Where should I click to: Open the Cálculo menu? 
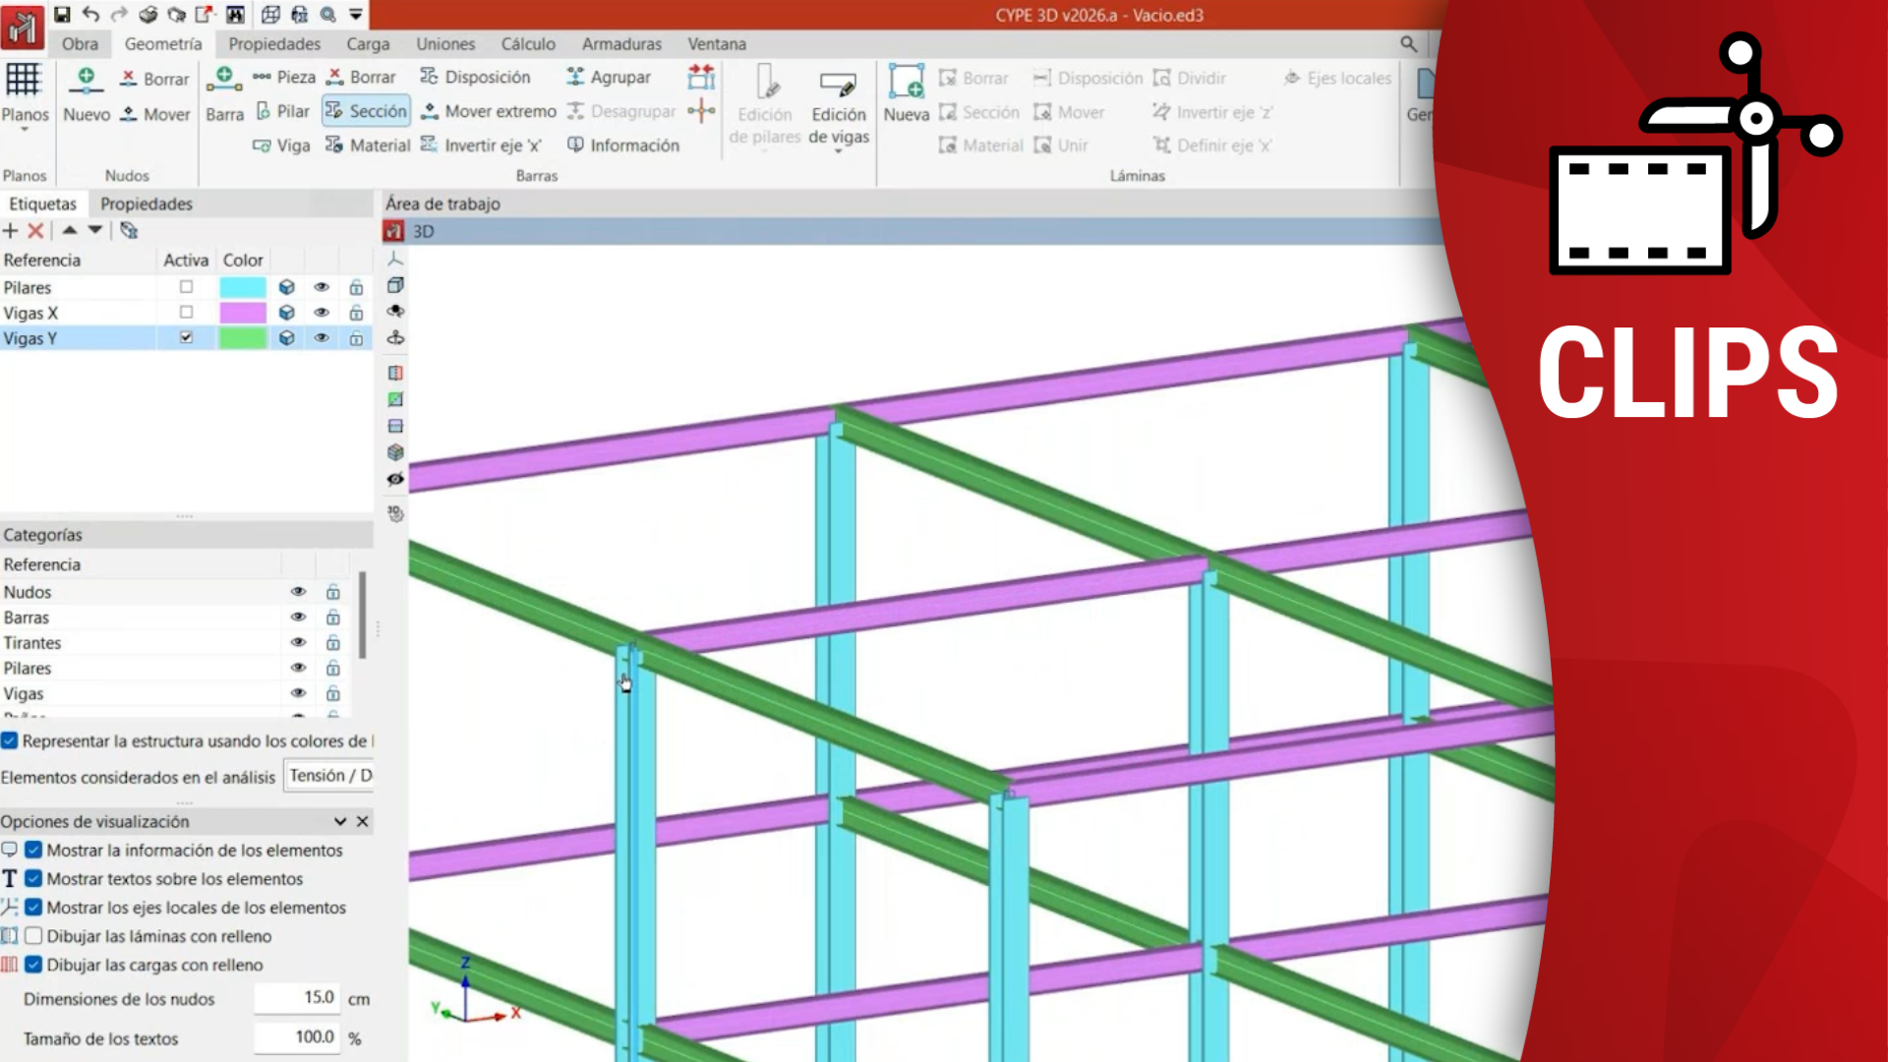tap(528, 44)
